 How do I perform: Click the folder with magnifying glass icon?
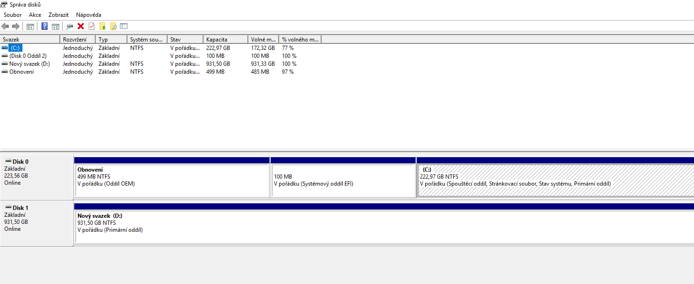[x=113, y=27]
